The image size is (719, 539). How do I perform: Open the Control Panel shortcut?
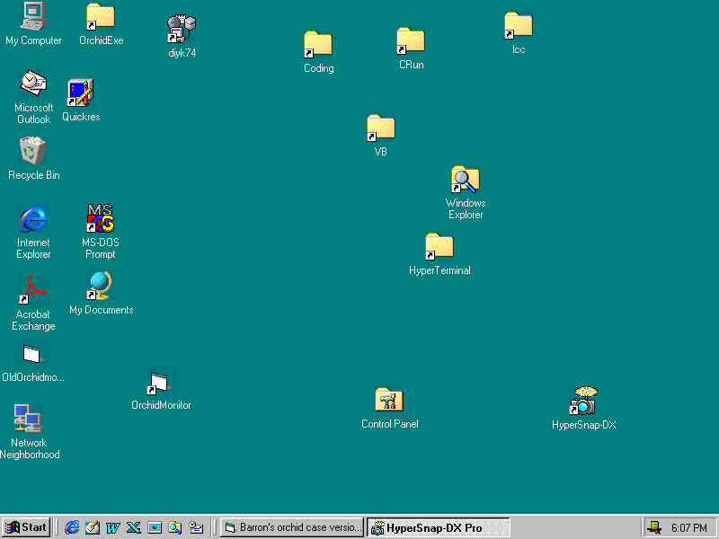click(x=389, y=401)
